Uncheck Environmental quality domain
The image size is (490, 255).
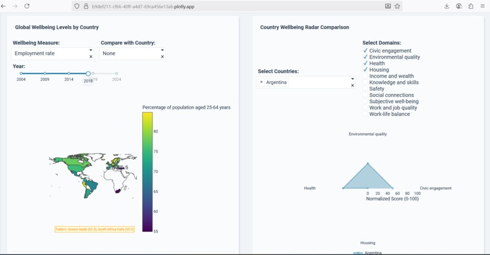point(365,57)
